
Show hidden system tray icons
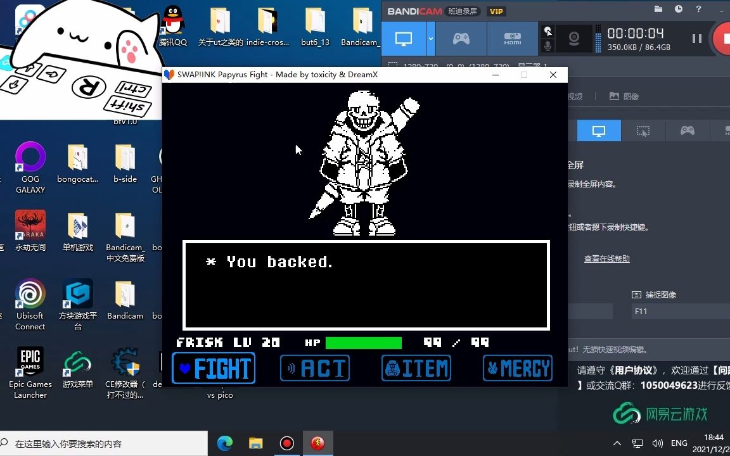coord(617,443)
